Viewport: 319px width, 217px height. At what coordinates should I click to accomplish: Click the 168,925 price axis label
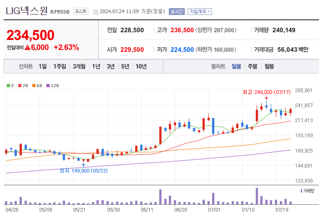click(304, 151)
